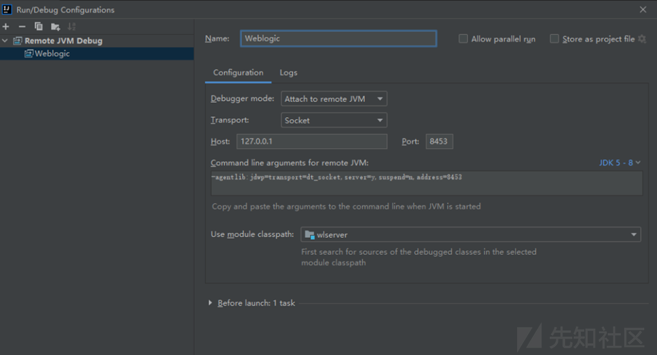Click the IntelliJ logo in the title bar
657x355 pixels.
[x=7, y=9]
